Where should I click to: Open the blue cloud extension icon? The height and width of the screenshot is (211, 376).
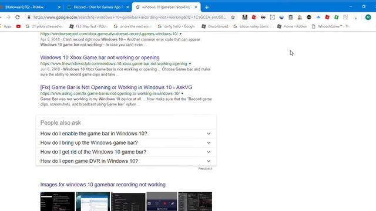[x=318, y=17]
